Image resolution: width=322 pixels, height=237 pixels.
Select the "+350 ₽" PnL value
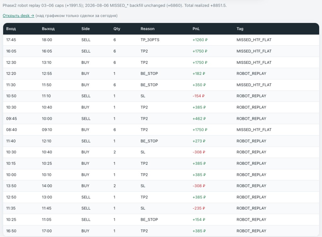point(199,85)
